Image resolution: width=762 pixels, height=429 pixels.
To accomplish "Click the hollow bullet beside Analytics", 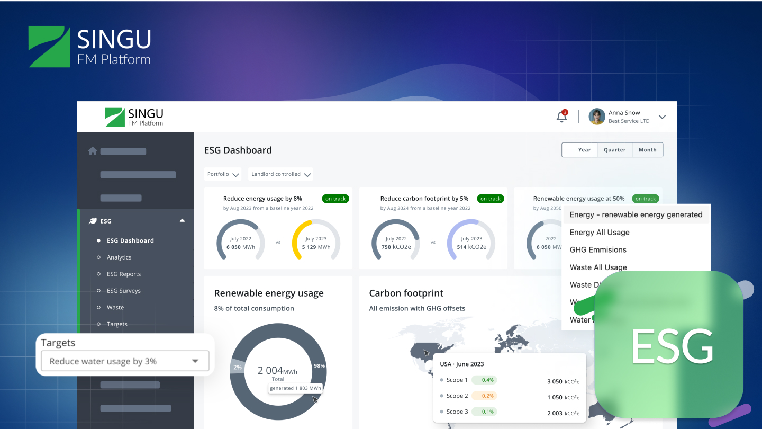I will click(x=98, y=257).
